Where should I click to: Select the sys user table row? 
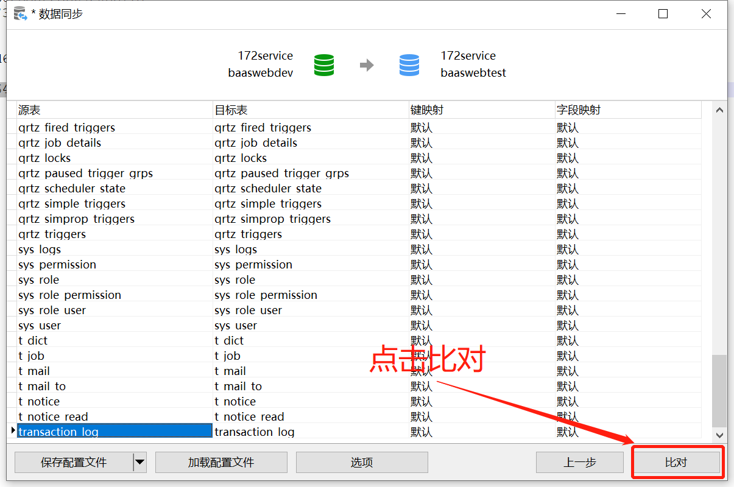[110, 325]
